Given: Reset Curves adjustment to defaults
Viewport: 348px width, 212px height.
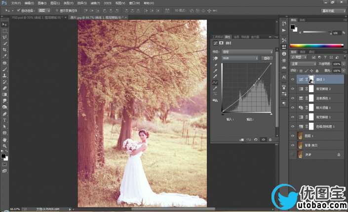Looking at the screenshot, I should click(256, 140).
